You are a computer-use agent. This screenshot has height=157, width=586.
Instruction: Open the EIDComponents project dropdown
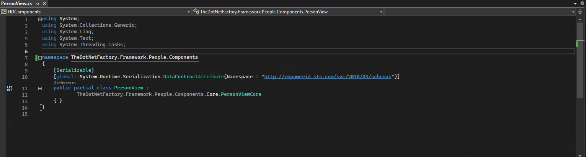pos(188,12)
